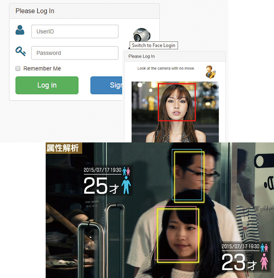Click the face panel's Please Log In header
Image resolution: width=274 pixels, height=278 pixels.
pos(142,56)
